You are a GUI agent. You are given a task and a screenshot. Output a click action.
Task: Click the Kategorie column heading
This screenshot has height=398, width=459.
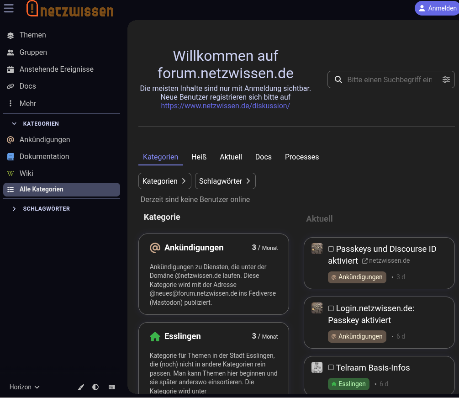(162, 217)
